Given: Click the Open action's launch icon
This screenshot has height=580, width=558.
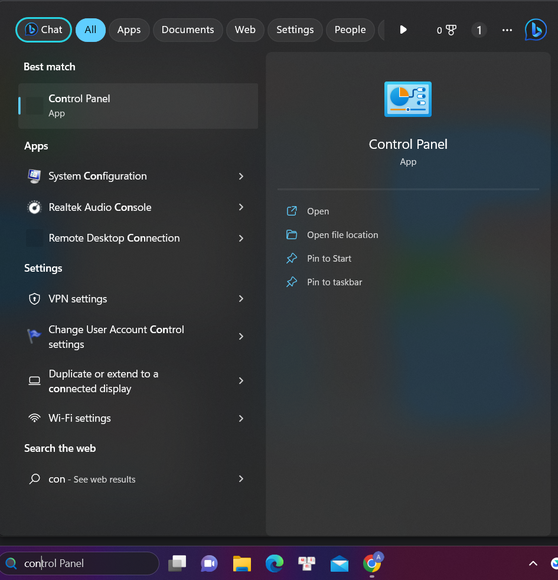Looking at the screenshot, I should click(x=292, y=211).
